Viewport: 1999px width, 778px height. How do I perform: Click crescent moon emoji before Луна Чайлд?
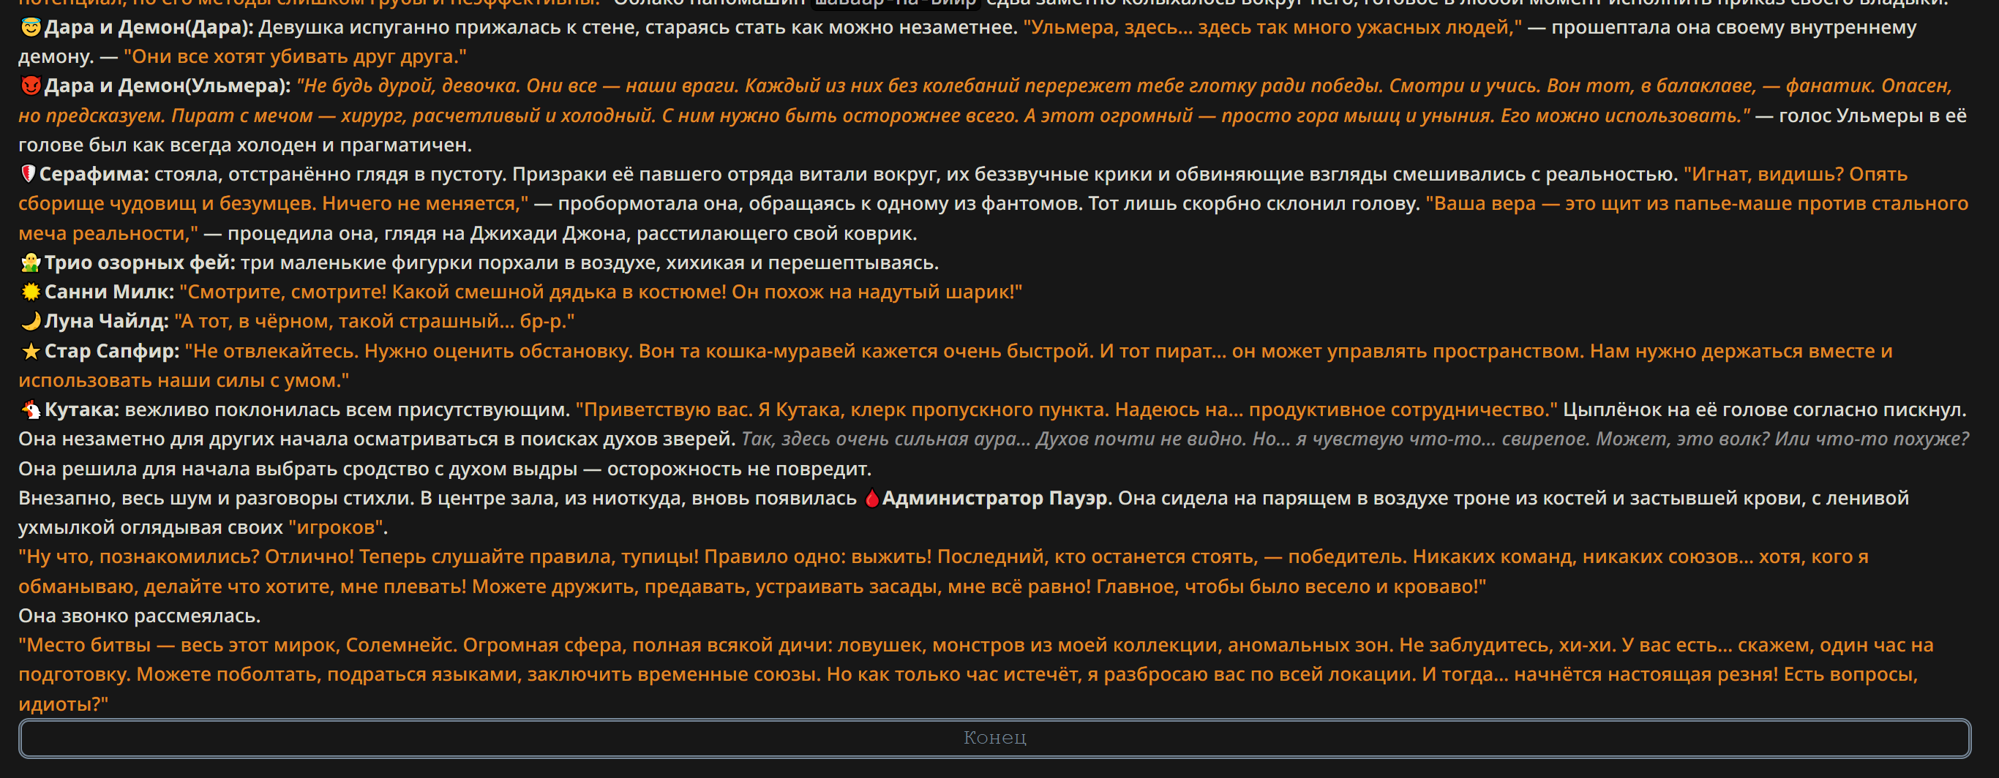pyautogui.click(x=30, y=321)
